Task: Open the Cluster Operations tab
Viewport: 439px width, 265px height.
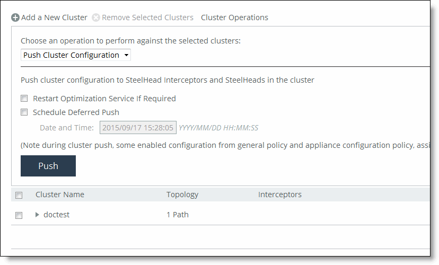Action: point(234,17)
